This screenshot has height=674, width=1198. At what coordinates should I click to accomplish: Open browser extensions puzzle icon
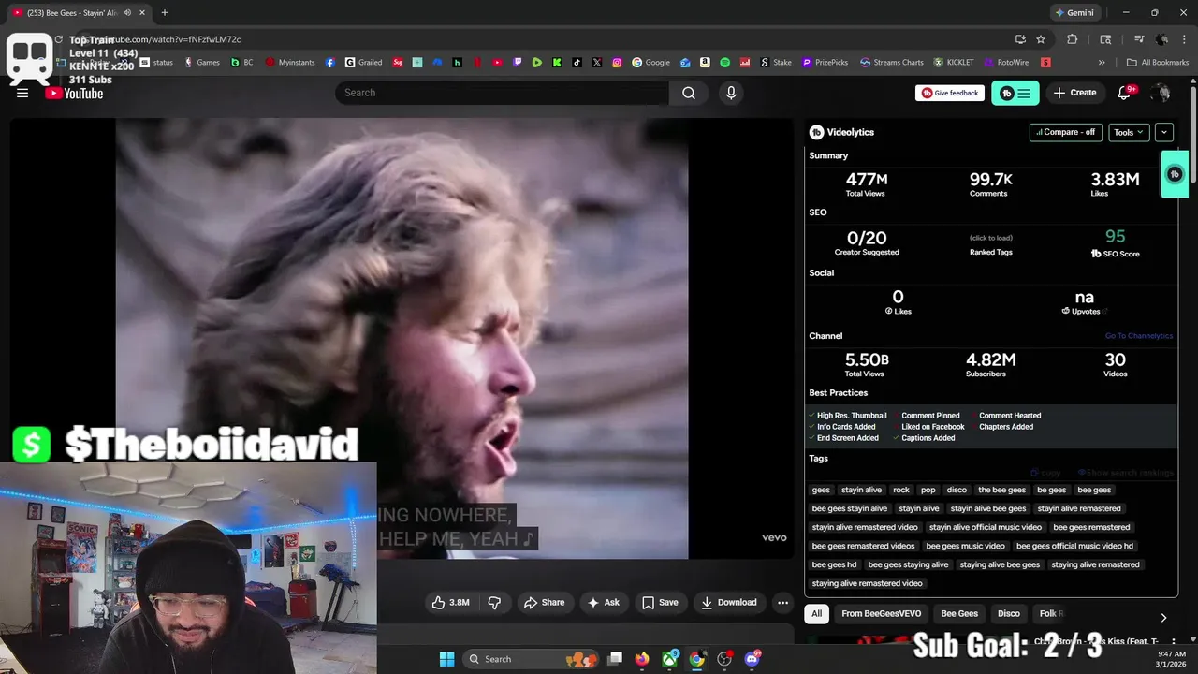click(x=1073, y=39)
